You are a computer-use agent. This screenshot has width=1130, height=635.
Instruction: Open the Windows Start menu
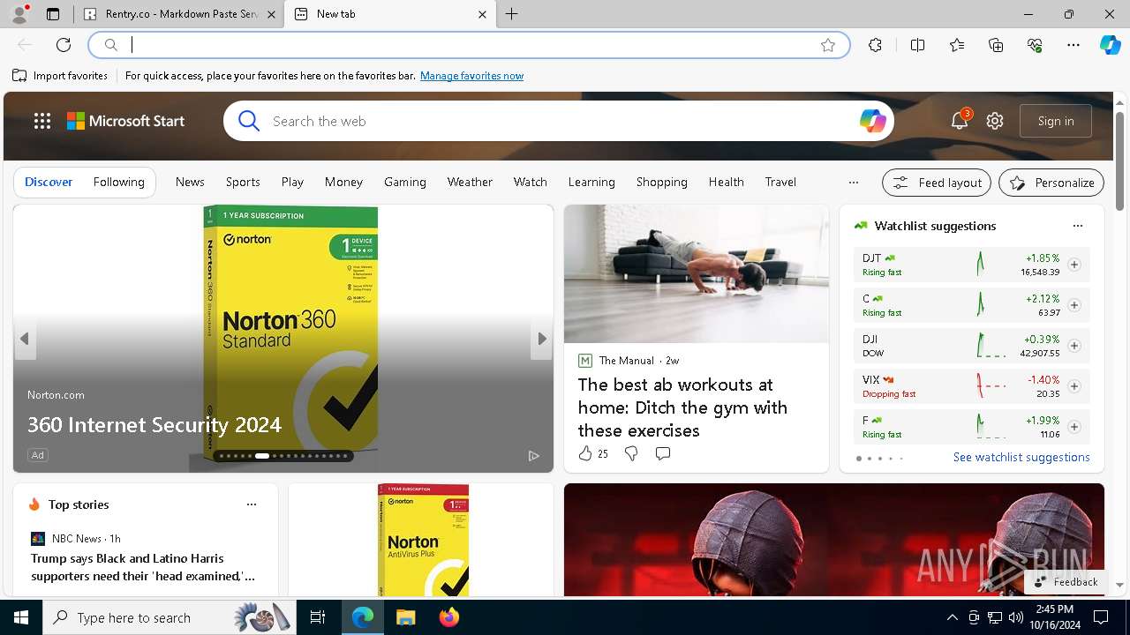point(21,617)
